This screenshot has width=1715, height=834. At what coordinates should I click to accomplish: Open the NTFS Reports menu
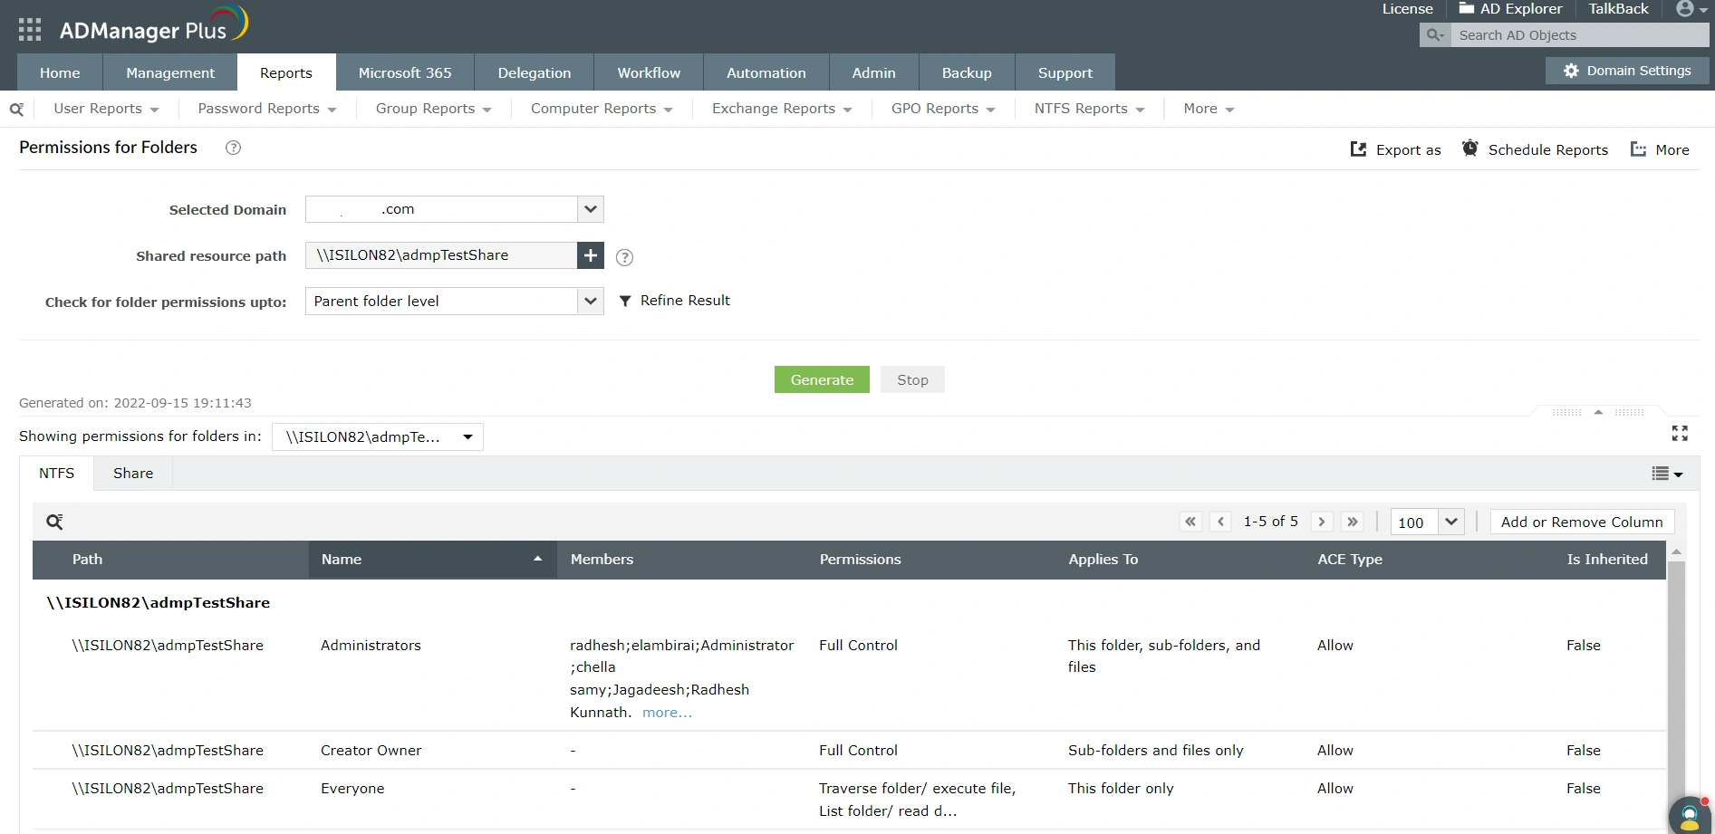pos(1086,108)
